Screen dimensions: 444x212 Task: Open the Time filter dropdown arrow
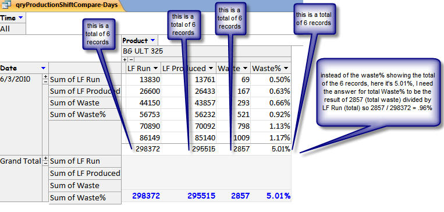point(20,18)
